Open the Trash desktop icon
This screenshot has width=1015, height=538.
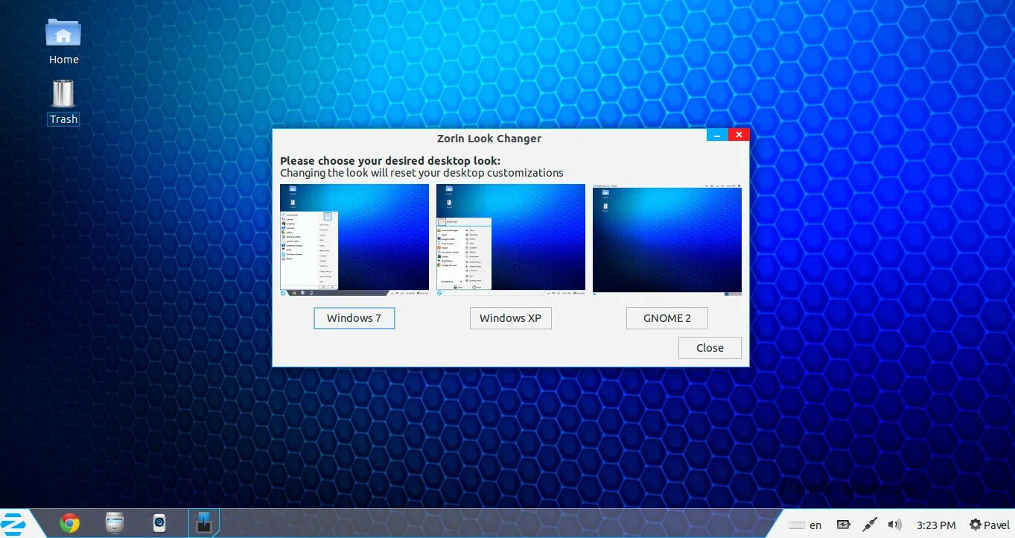point(63,102)
